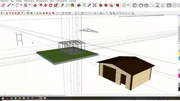Open profile dropdown in the small lower toolbar

[59, 13]
